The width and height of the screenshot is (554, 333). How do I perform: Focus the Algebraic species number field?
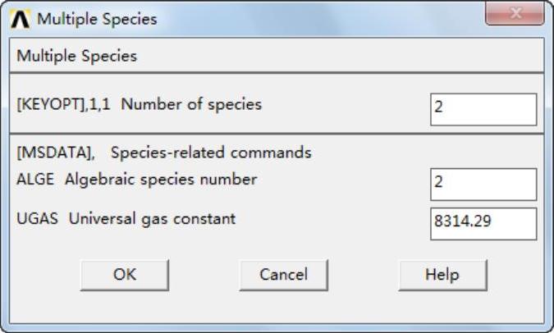(483, 184)
